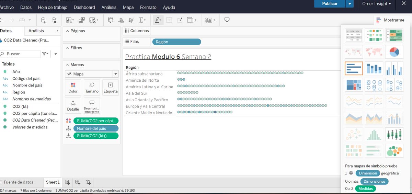412x194 pixels.
Task: Duplicate the current sheet icon
Action: [82, 20]
